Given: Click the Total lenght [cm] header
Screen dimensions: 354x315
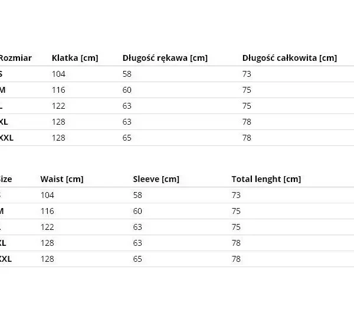Looking at the screenshot, I should [267, 179].
